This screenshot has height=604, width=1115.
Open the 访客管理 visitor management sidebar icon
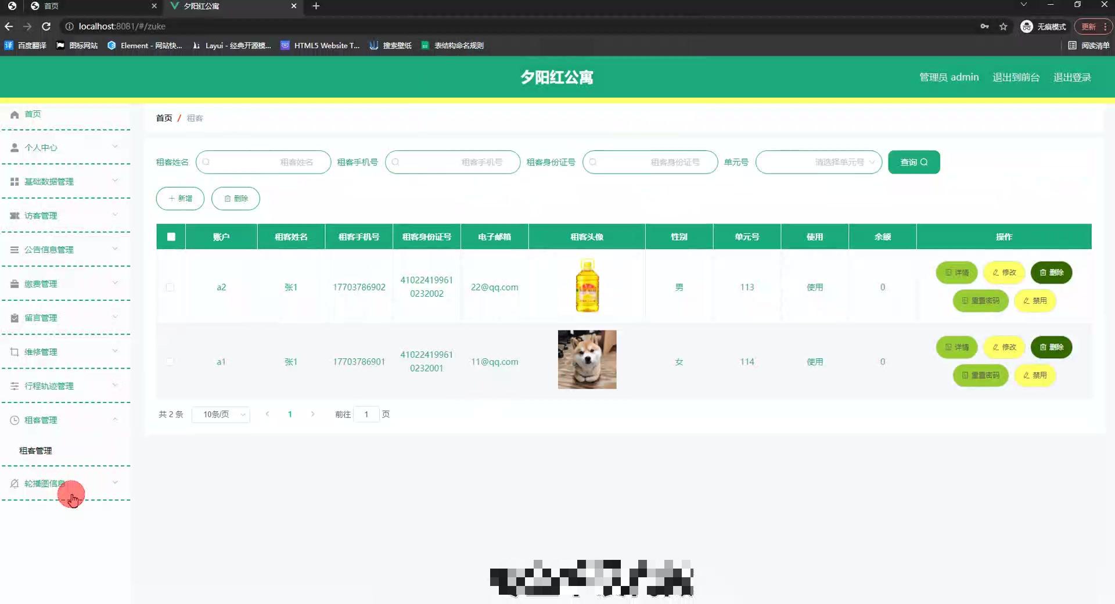tap(14, 215)
